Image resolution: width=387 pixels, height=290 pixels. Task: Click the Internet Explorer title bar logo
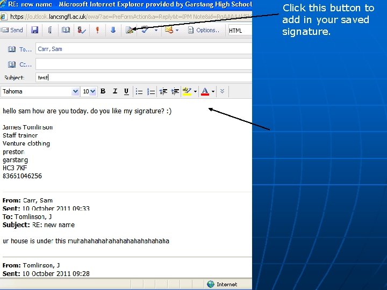[x=3, y=4]
